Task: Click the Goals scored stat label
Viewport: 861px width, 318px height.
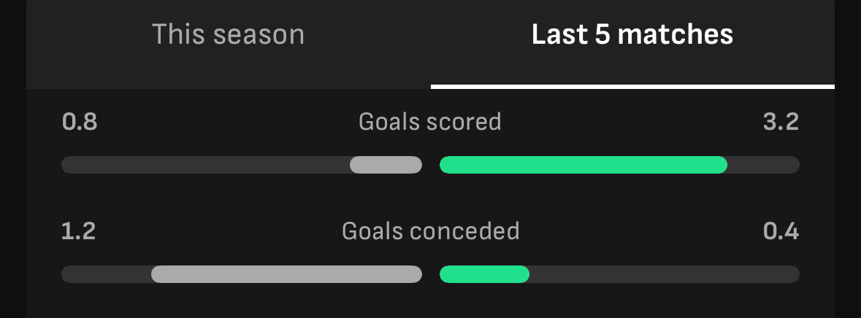Action: [430, 121]
